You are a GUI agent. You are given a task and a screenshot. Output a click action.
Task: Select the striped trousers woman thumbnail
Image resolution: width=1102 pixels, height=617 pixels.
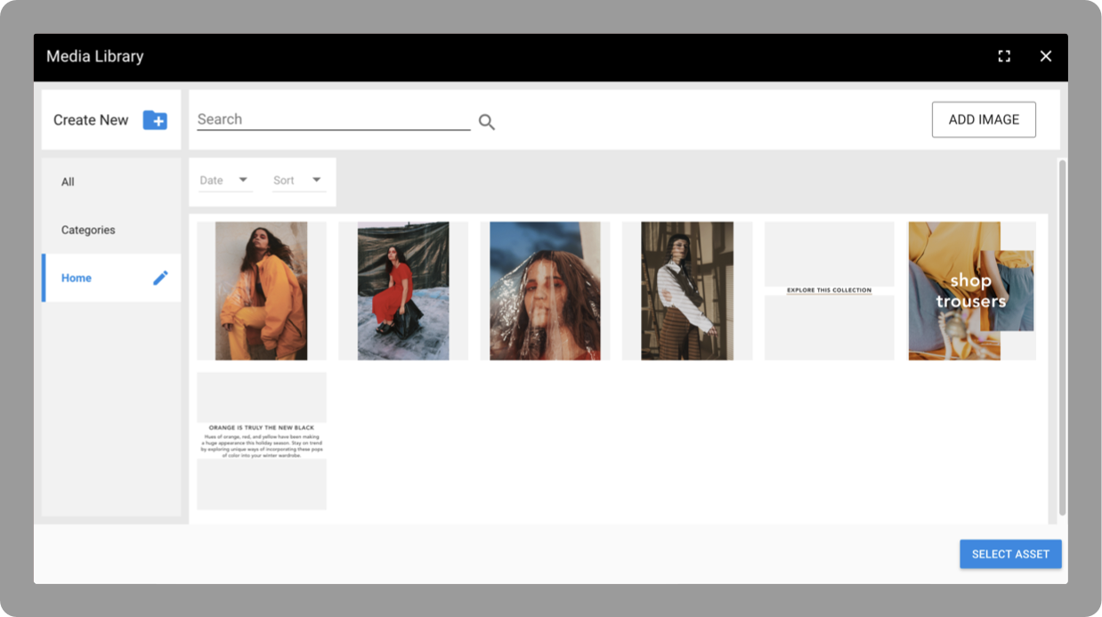tap(687, 291)
